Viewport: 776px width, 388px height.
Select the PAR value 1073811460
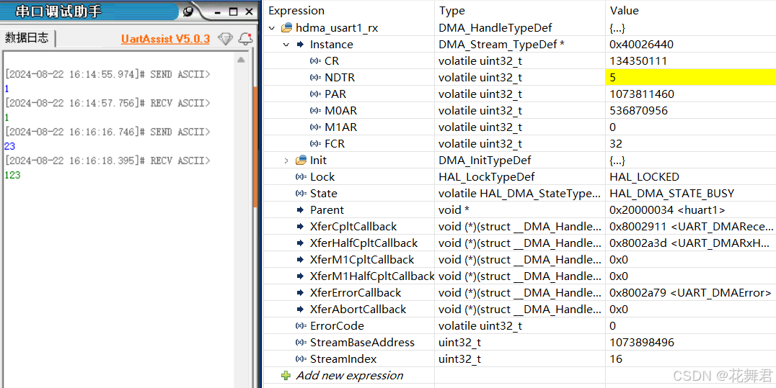[x=642, y=94]
